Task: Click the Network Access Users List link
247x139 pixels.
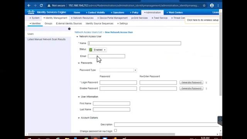Action: [88, 32]
